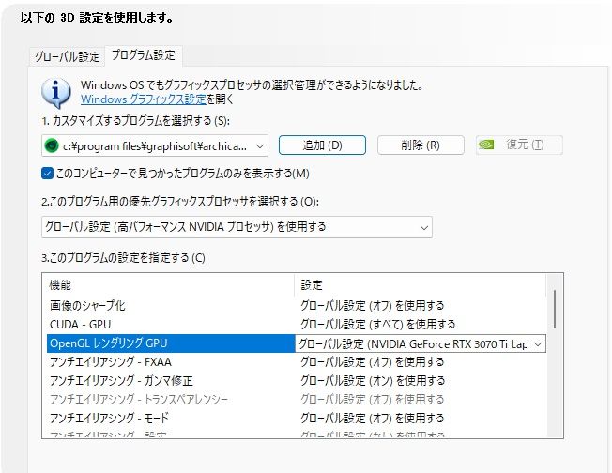Open the program selection dropdown
Viewport: 612px width, 473px height.
[x=155, y=145]
